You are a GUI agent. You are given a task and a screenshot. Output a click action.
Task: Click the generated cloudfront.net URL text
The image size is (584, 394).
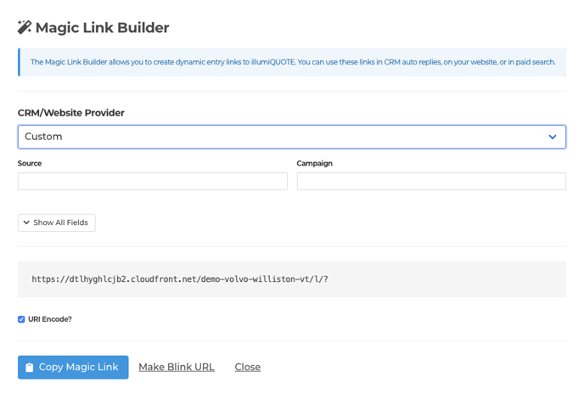point(180,279)
